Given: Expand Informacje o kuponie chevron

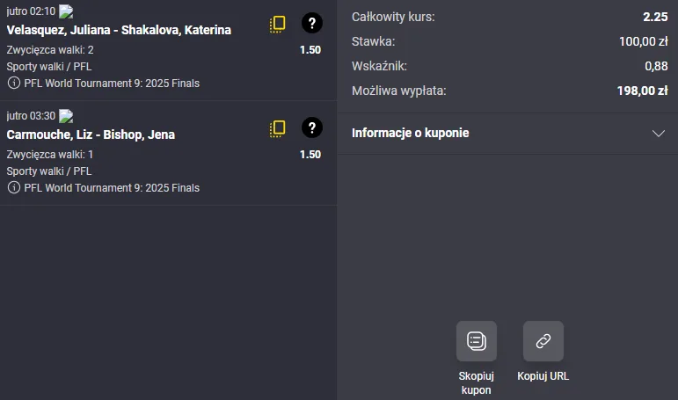Looking at the screenshot, I should (658, 134).
